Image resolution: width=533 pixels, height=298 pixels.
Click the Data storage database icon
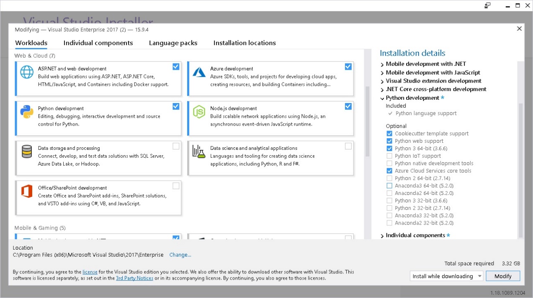27,152
